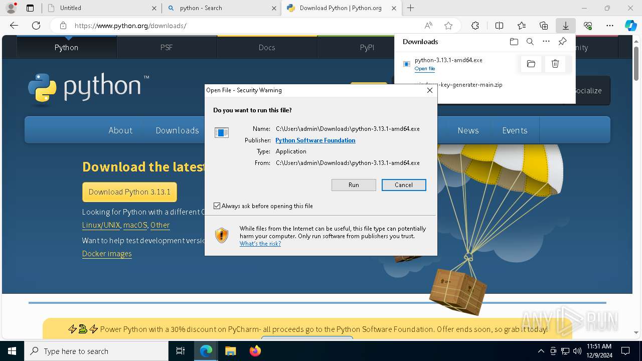Open the tab actions menu icon
The width and height of the screenshot is (642, 361).
30,8
